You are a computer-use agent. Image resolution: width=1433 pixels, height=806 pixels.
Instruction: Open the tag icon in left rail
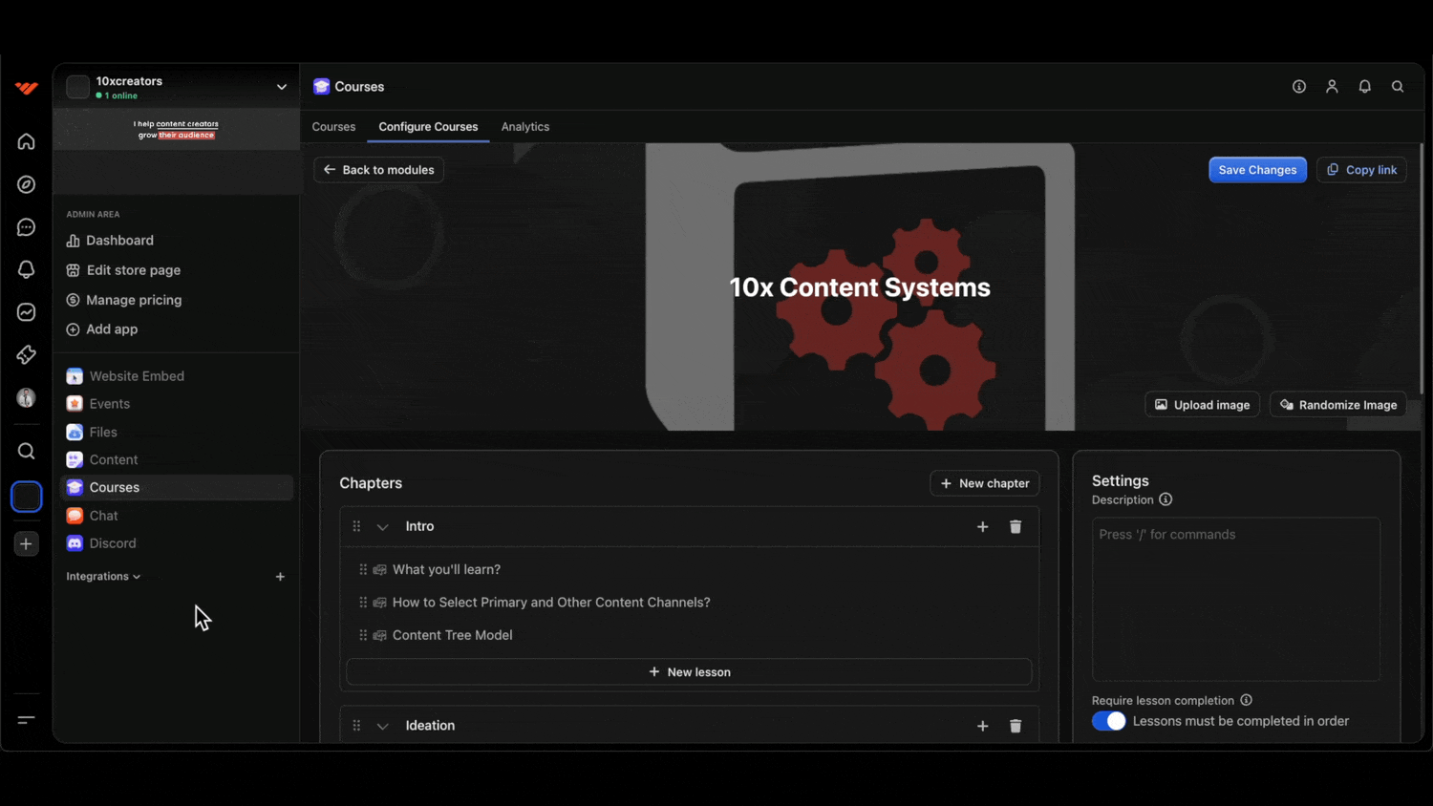(x=27, y=355)
